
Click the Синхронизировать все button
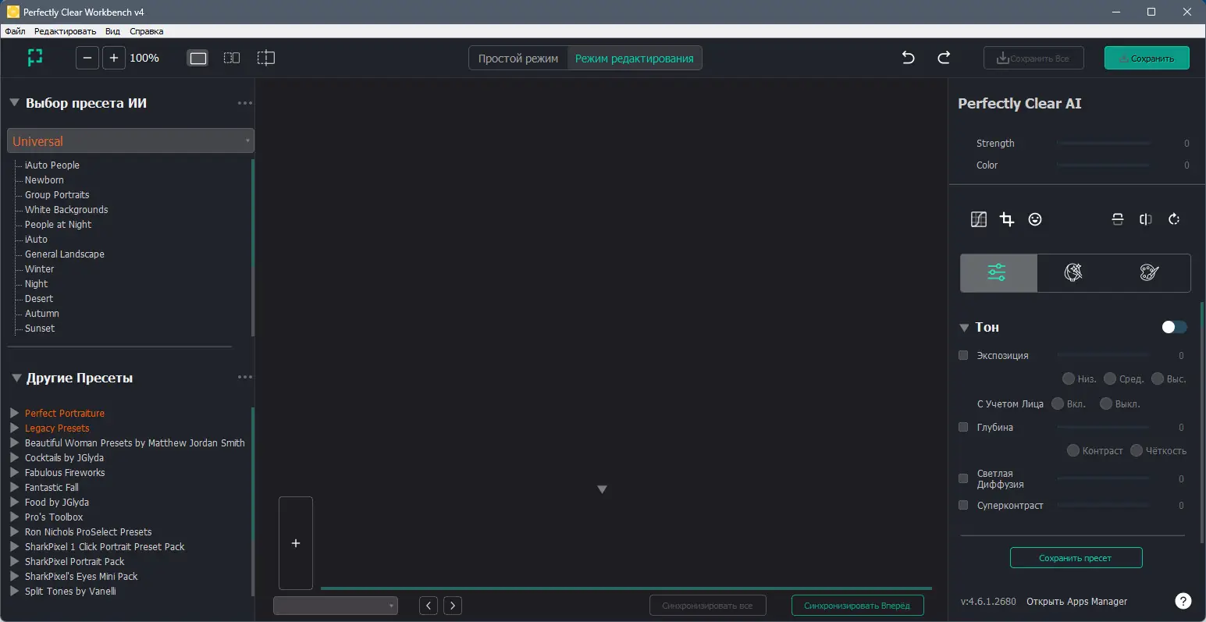point(708,606)
